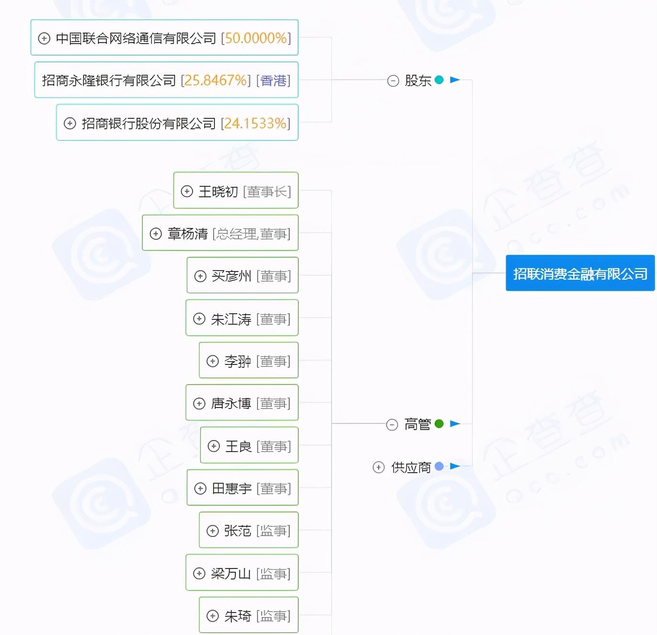657x635 pixels.
Task: Open 招商永隆银行有限公司 shareholder box
Action: click(166, 80)
